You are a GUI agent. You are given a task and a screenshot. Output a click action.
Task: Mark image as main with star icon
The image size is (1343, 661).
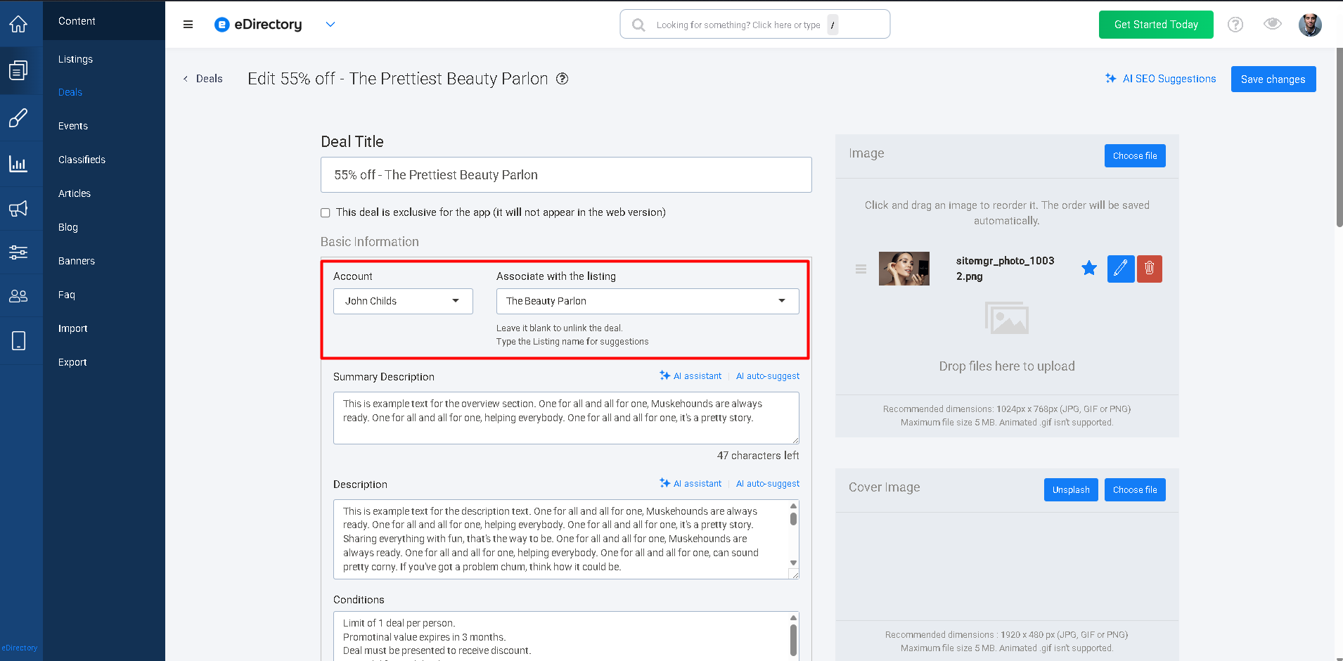click(1089, 268)
